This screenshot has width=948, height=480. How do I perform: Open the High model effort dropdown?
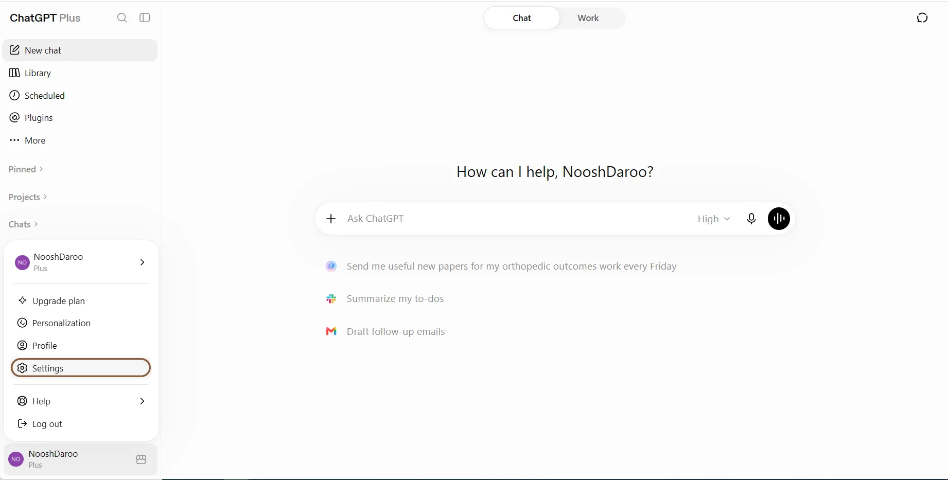pyautogui.click(x=714, y=219)
